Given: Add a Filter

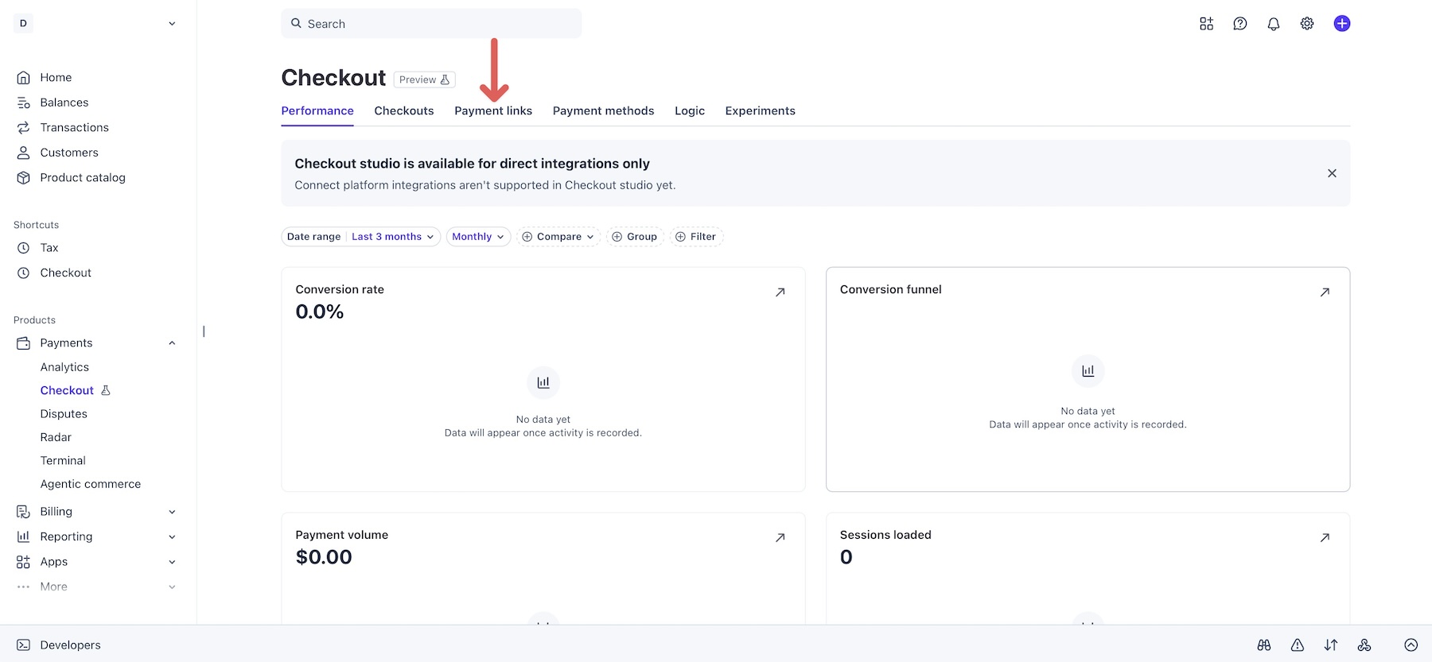Looking at the screenshot, I should (x=696, y=237).
